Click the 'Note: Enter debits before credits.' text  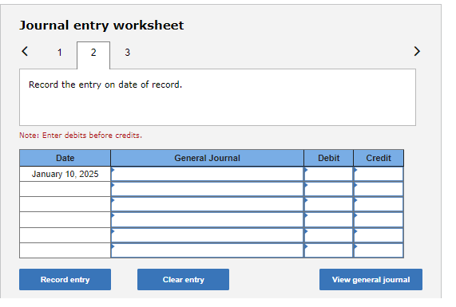click(x=81, y=135)
